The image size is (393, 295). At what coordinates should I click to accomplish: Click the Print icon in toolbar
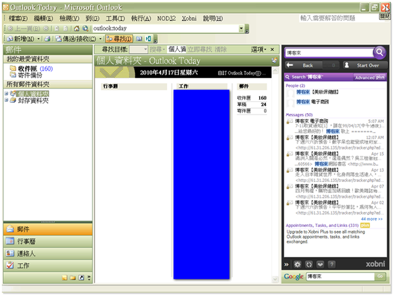[x=47, y=39]
